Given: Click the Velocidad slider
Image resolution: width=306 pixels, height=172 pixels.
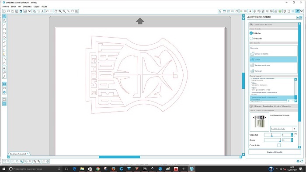Looking at the screenshot, I should tap(272, 135).
